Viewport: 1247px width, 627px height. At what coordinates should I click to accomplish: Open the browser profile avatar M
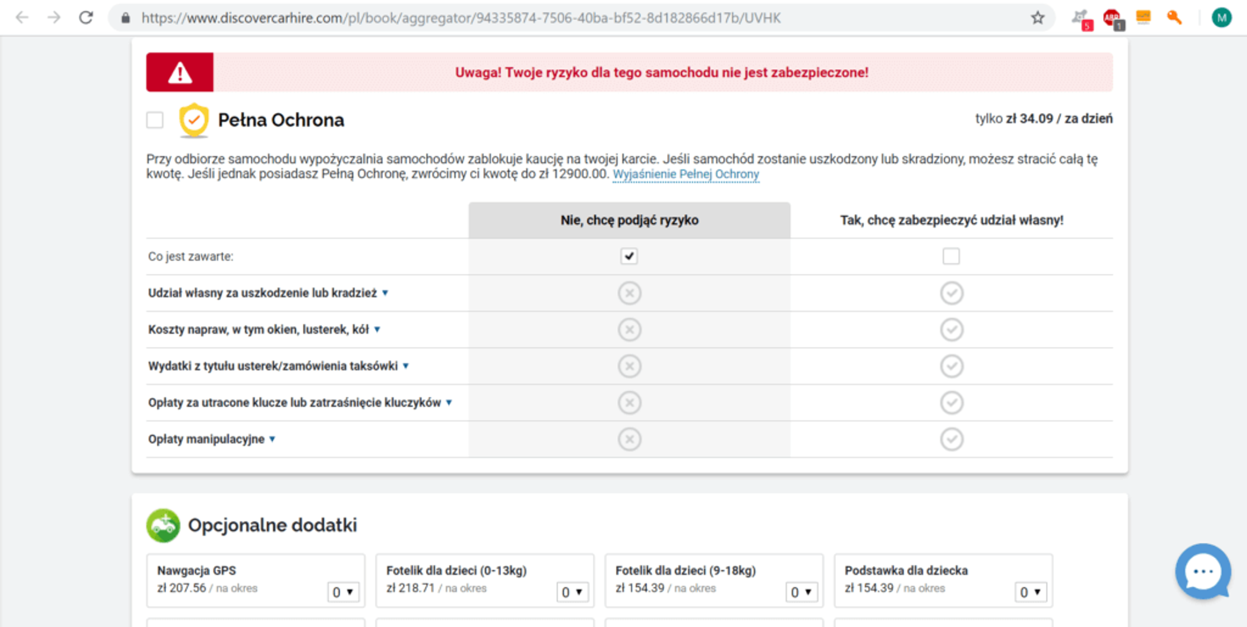pos(1221,18)
